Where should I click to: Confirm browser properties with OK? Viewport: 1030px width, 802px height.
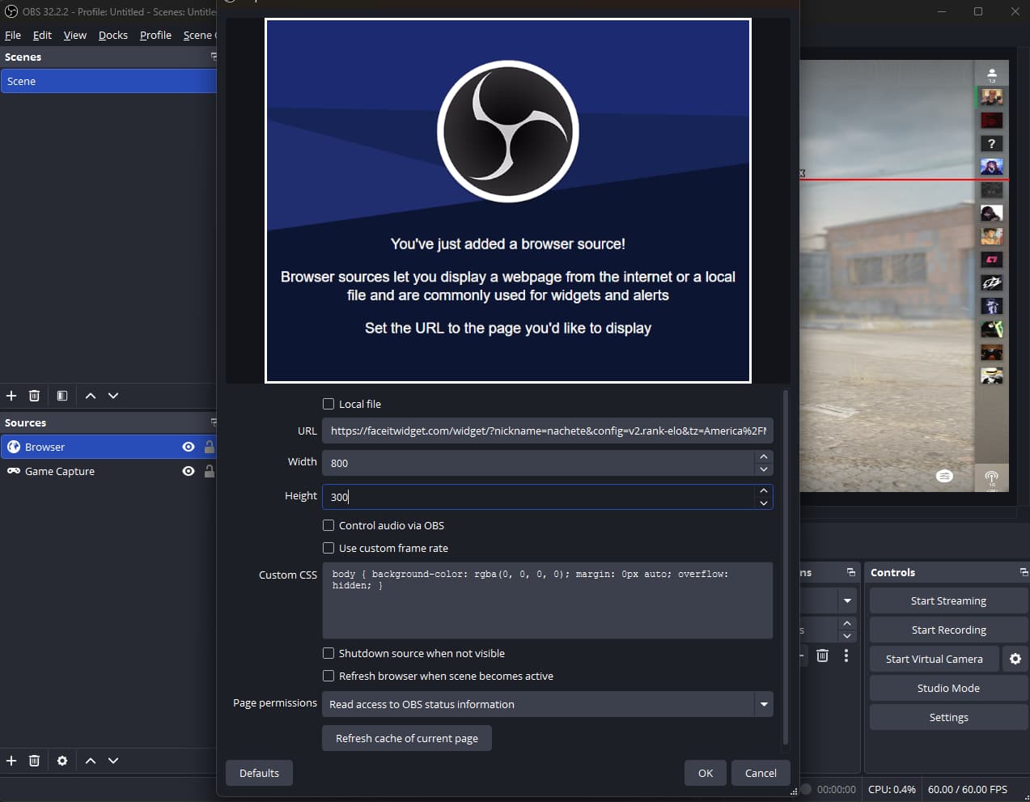[x=706, y=773]
